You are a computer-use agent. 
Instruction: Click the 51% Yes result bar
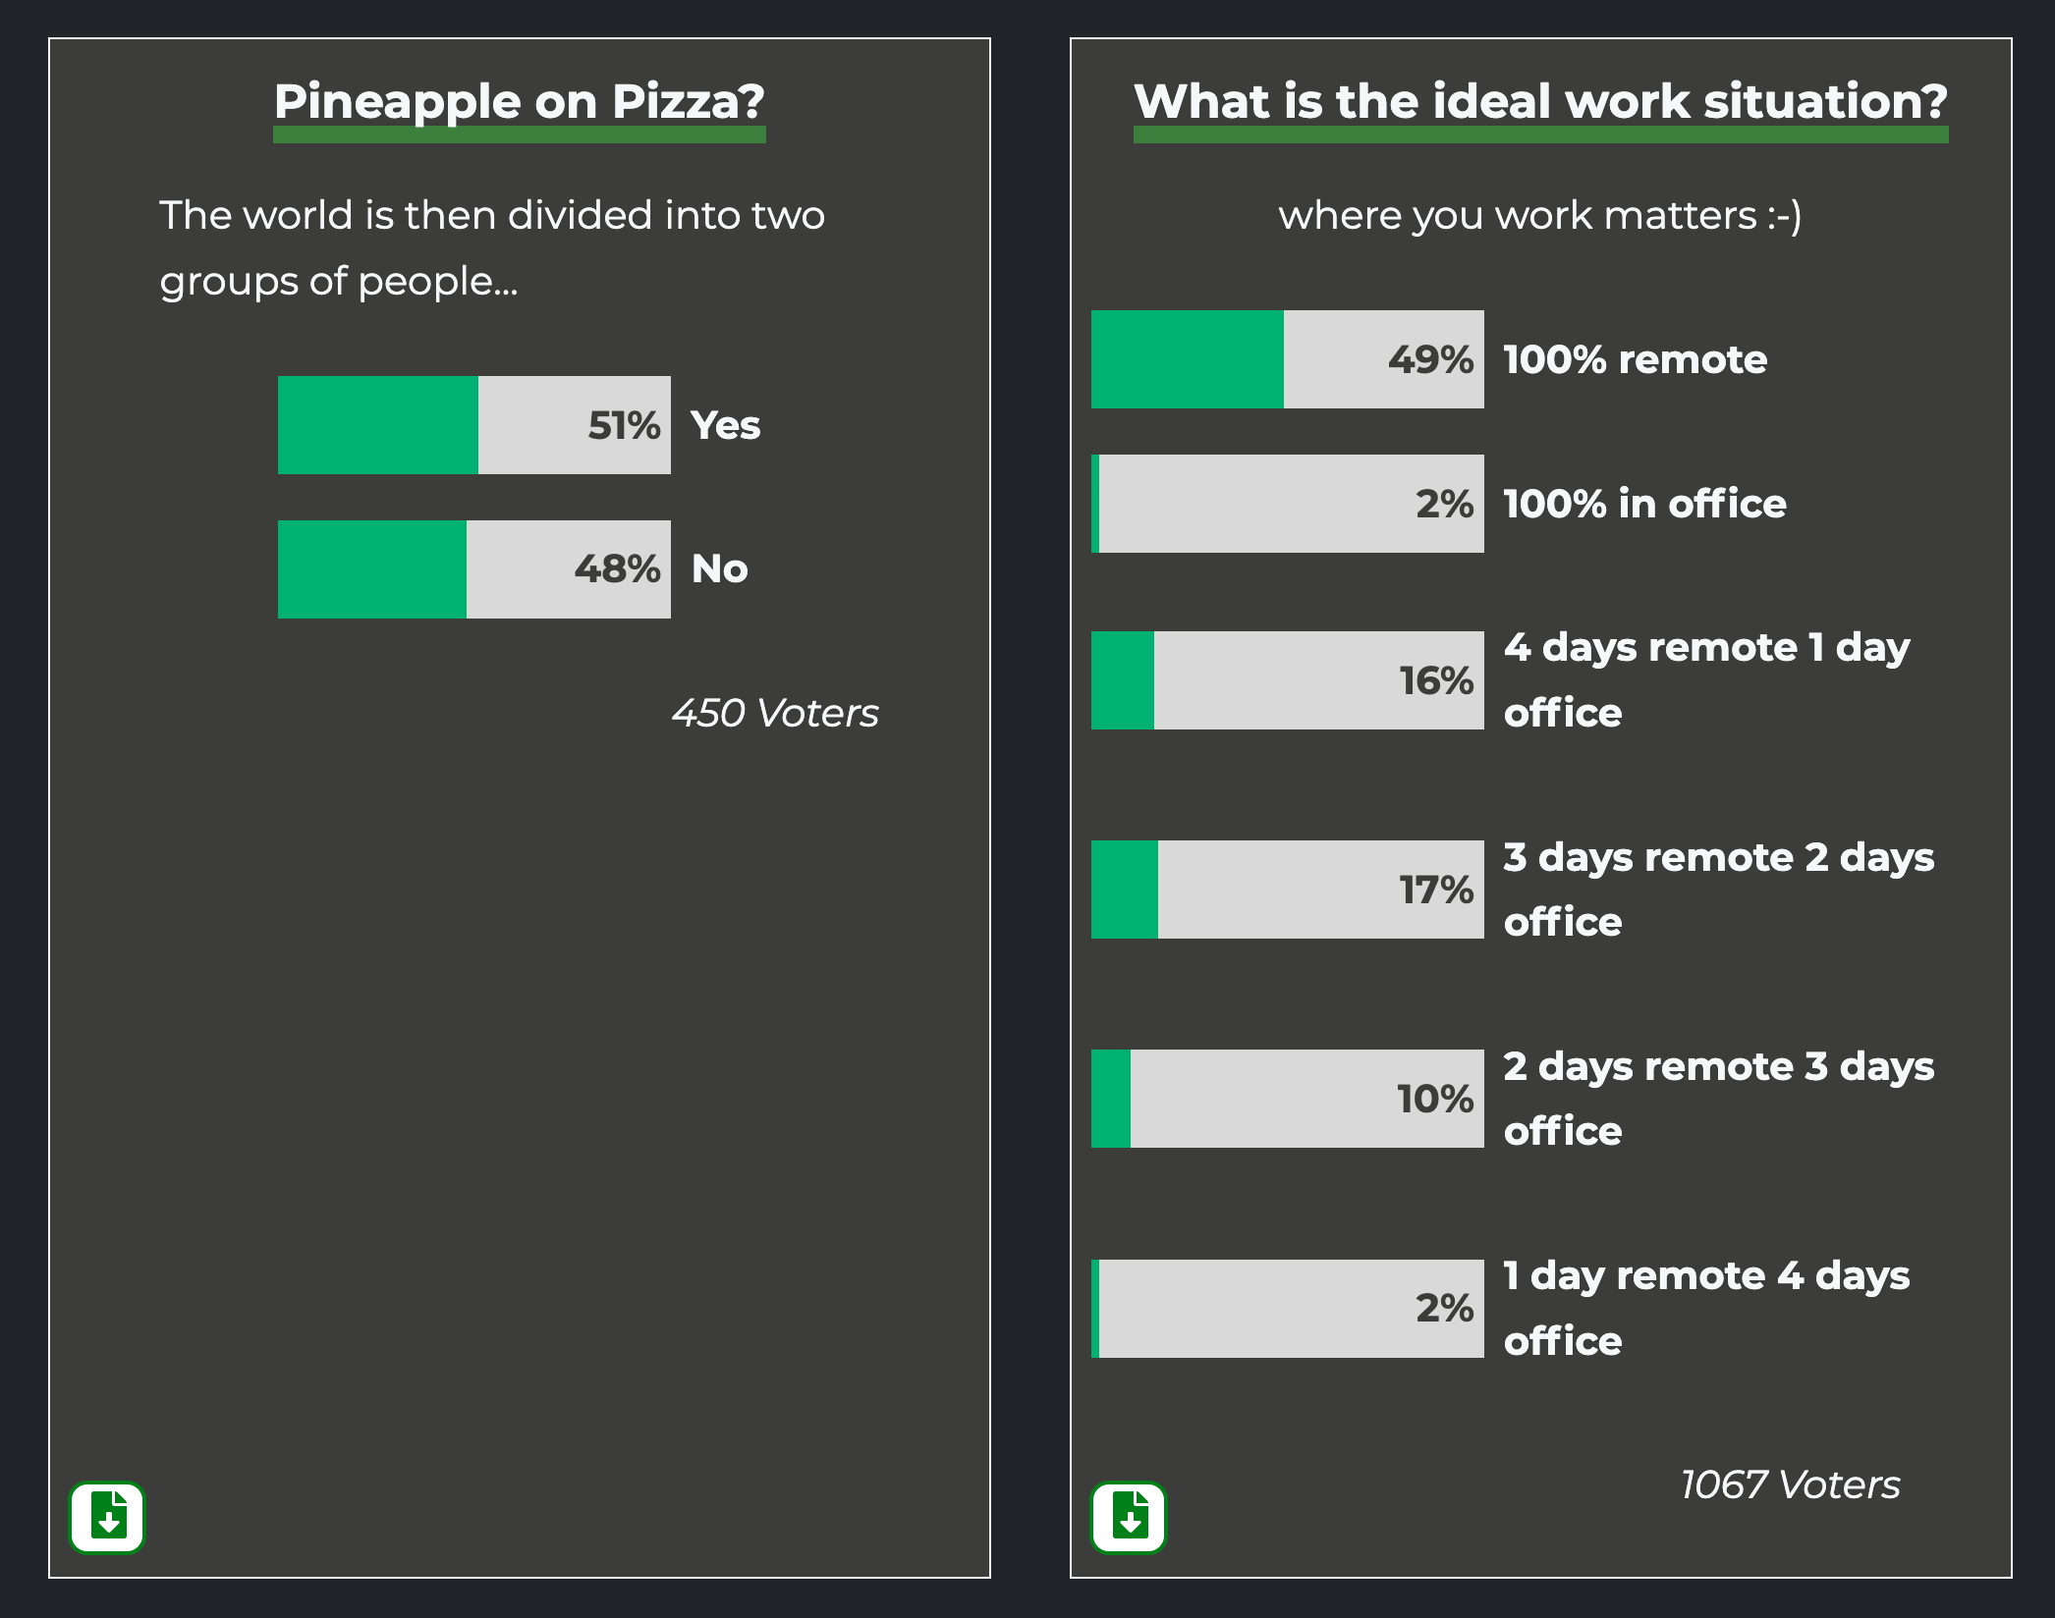(473, 425)
